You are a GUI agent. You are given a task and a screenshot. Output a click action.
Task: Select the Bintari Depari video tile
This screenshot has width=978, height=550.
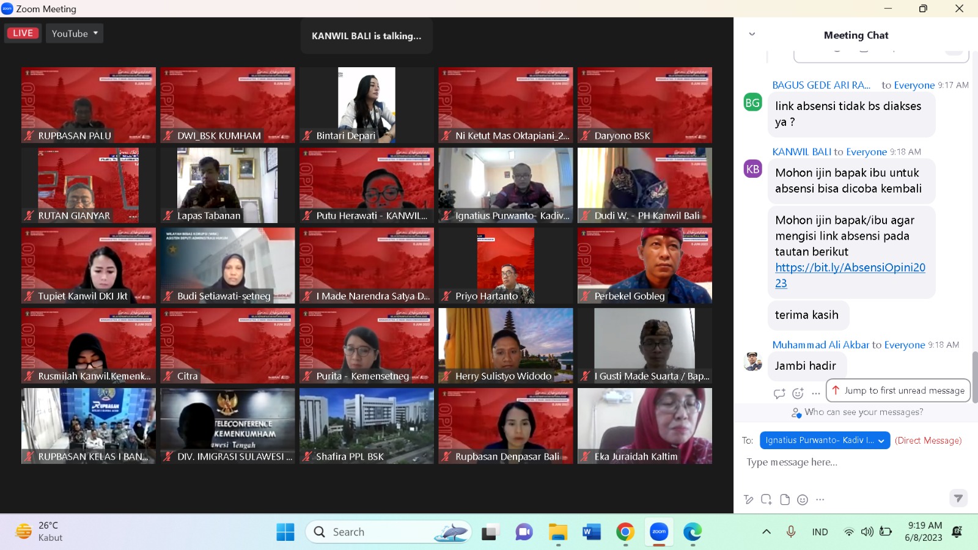pyautogui.click(x=367, y=105)
